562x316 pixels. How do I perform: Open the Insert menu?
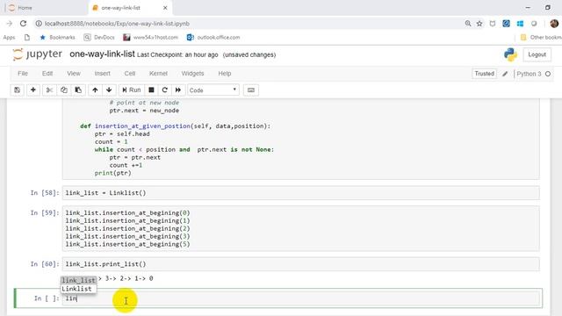click(x=102, y=74)
